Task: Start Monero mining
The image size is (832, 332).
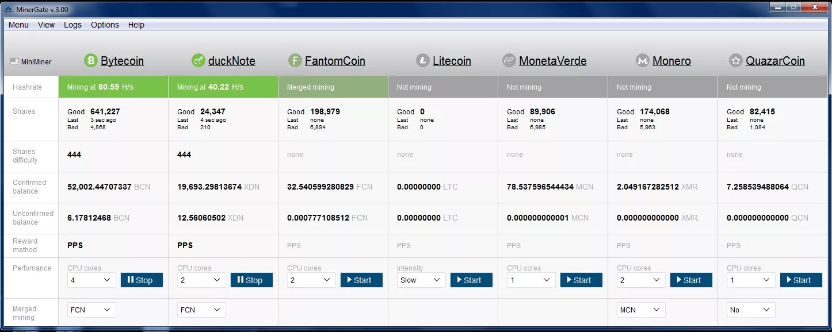Action: click(x=691, y=280)
